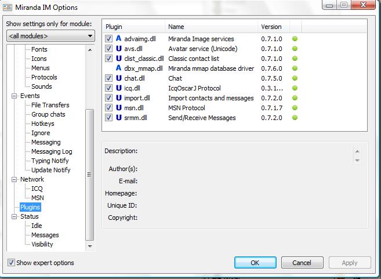Collapse the Events tree node
This screenshot has width=381, height=279.
[x=14, y=96]
